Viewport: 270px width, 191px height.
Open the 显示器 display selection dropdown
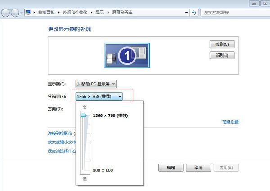coord(96,84)
